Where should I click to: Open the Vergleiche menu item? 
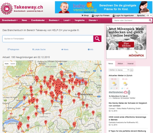pyautogui.click(x=79, y=20)
